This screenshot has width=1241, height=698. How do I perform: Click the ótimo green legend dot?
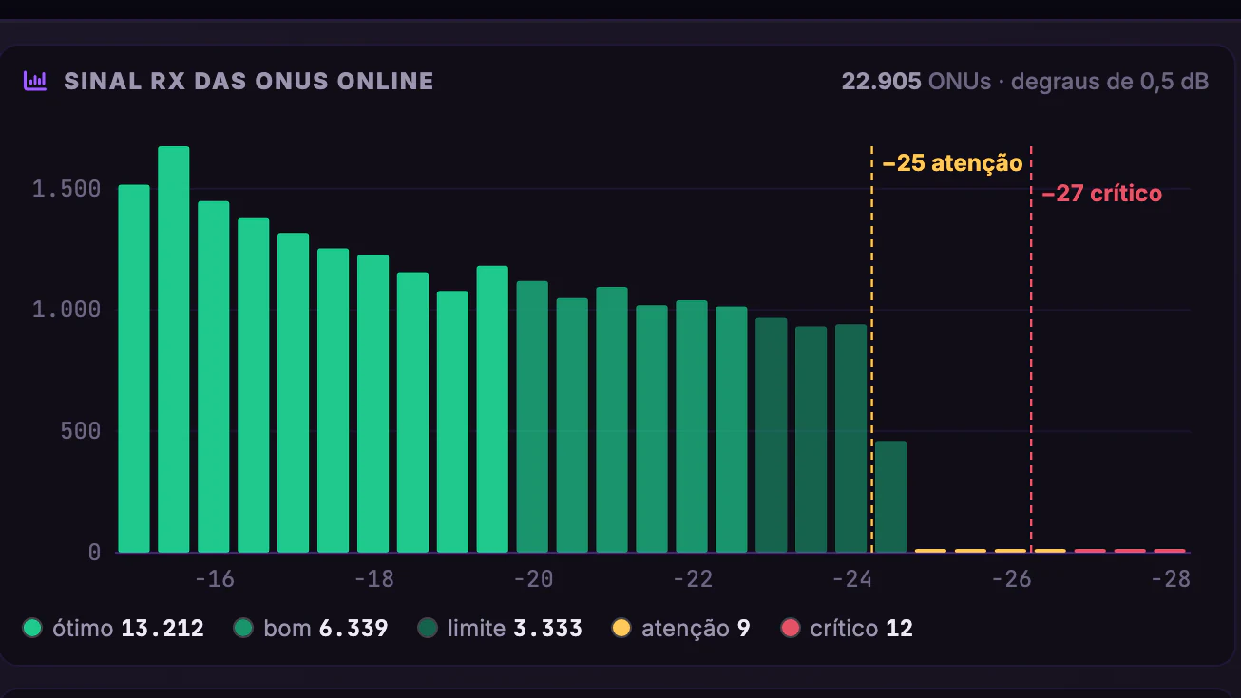click(x=32, y=628)
